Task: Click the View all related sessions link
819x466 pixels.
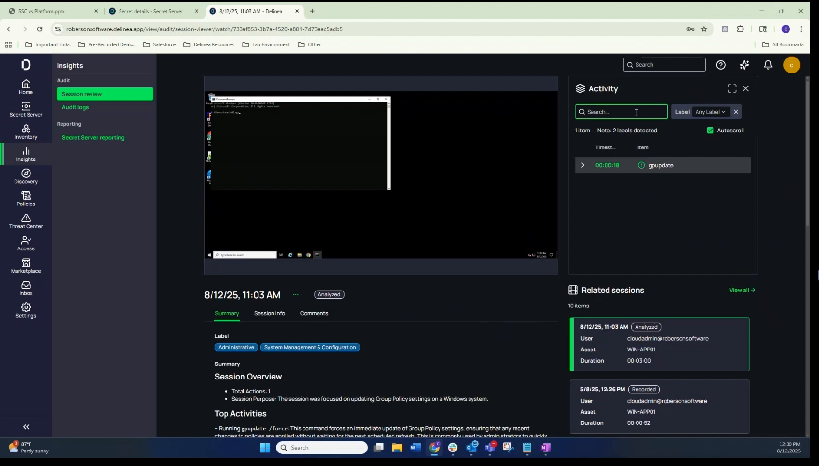Action: (742, 290)
